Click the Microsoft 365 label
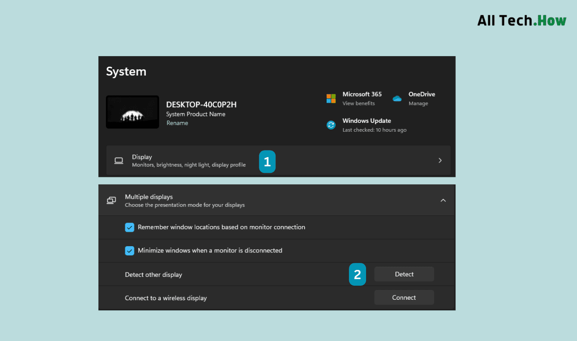Image resolution: width=577 pixels, height=341 pixels. click(362, 94)
